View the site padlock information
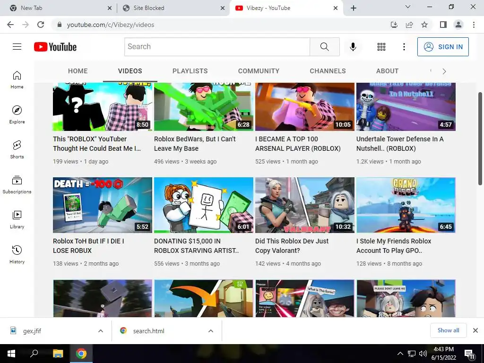Screen dimensions: 484x363 [60, 25]
